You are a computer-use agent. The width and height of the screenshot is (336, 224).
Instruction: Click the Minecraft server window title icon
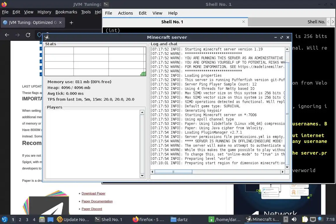click(x=47, y=37)
